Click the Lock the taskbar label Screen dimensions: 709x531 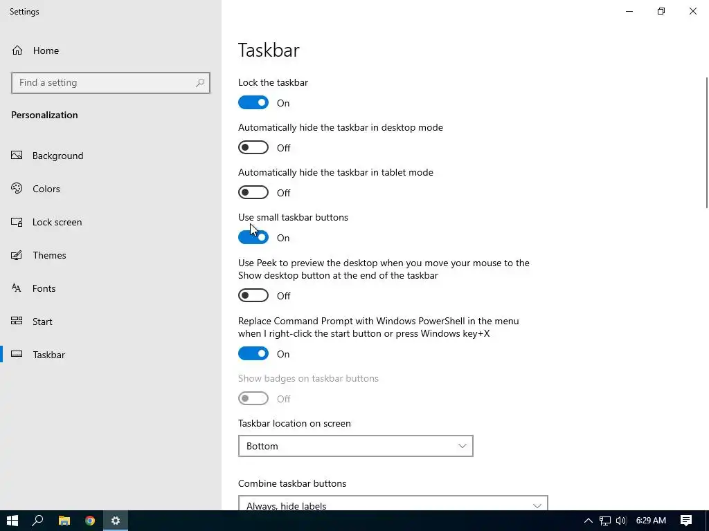[x=273, y=82]
